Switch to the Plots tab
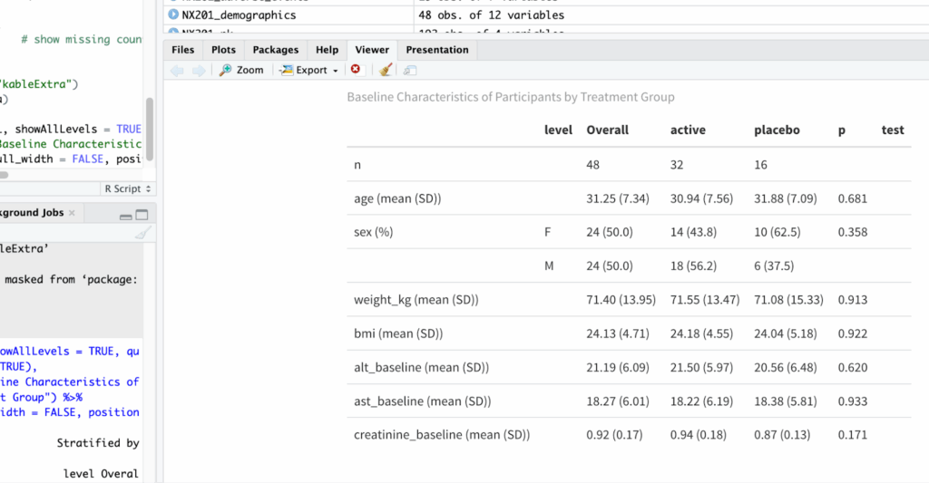 pos(223,50)
